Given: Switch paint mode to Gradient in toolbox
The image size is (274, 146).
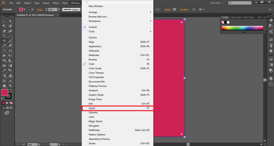Looking at the screenshot, I should 7,103.
